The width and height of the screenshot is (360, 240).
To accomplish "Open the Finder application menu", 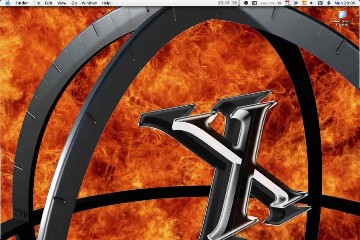I will pyautogui.click(x=22, y=3).
